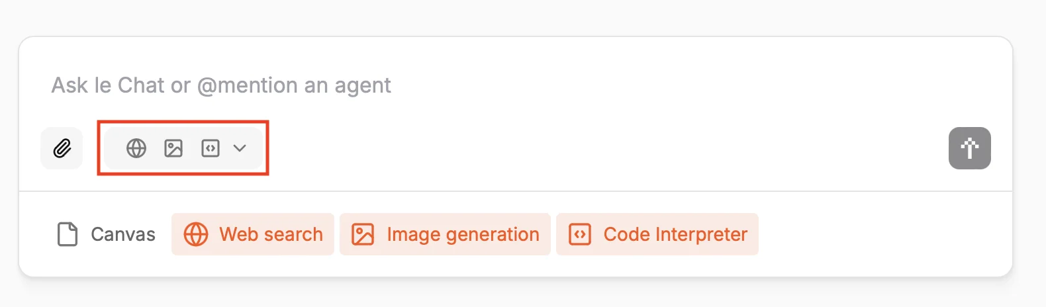This screenshot has width=1046, height=307.
Task: Turn off the Image generation label
Action: 463,234
